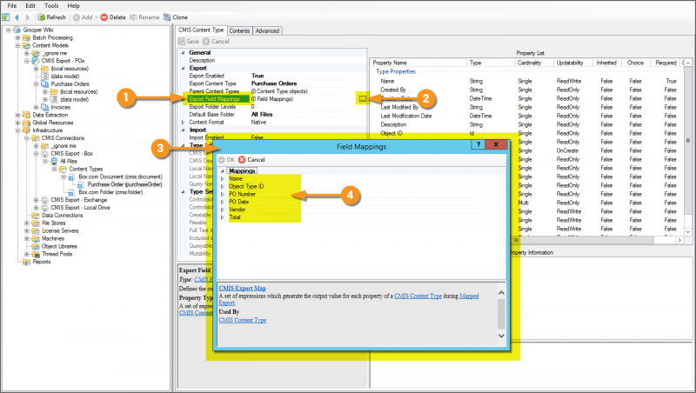Open the Mapped Export link in description
Viewport: 696px width, 393px height.
pos(469,296)
